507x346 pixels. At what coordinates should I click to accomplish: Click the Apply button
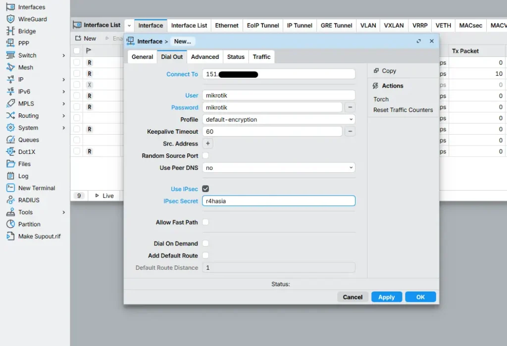tap(386, 297)
